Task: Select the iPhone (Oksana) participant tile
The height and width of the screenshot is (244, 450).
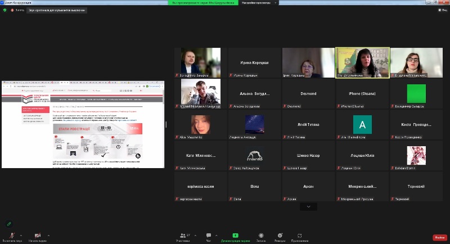Action: (x=362, y=93)
